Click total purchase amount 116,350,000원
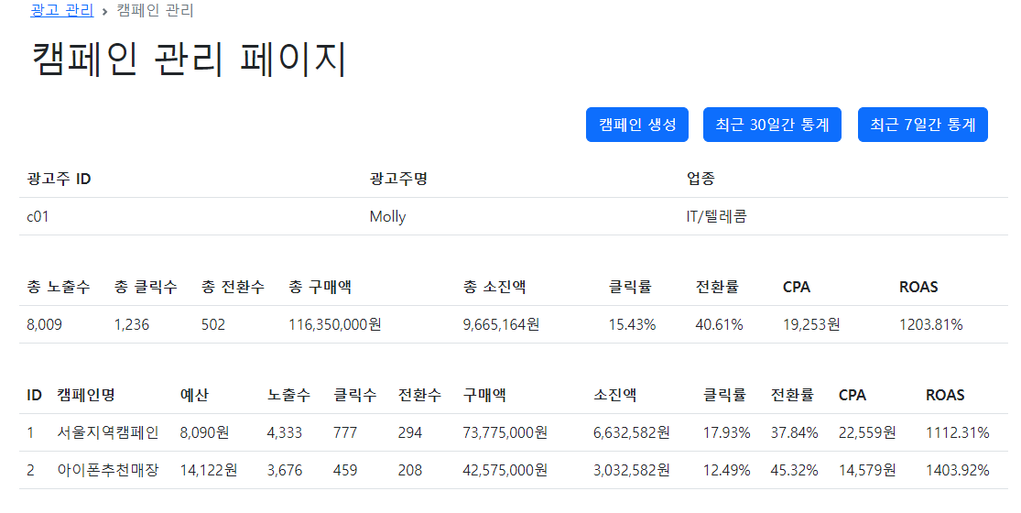The width and height of the screenshot is (1021, 513). 335,325
